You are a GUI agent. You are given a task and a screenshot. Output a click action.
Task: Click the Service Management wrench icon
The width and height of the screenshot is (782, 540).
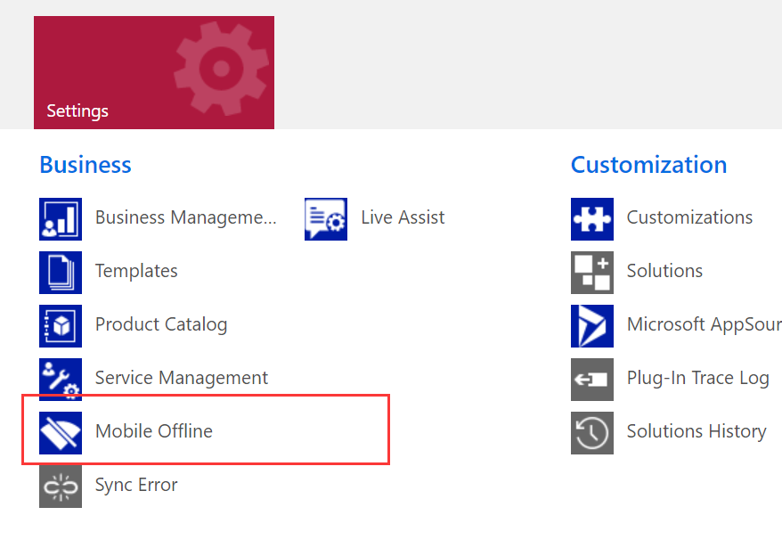[61, 380]
